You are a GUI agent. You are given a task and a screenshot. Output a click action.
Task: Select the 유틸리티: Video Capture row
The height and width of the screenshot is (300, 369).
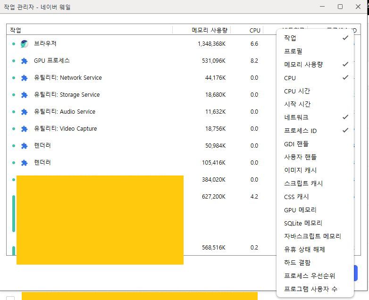point(142,129)
